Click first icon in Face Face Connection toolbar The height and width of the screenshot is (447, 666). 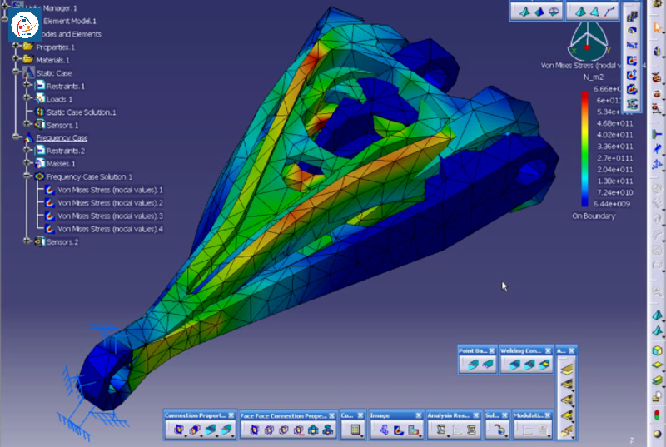pos(255,430)
